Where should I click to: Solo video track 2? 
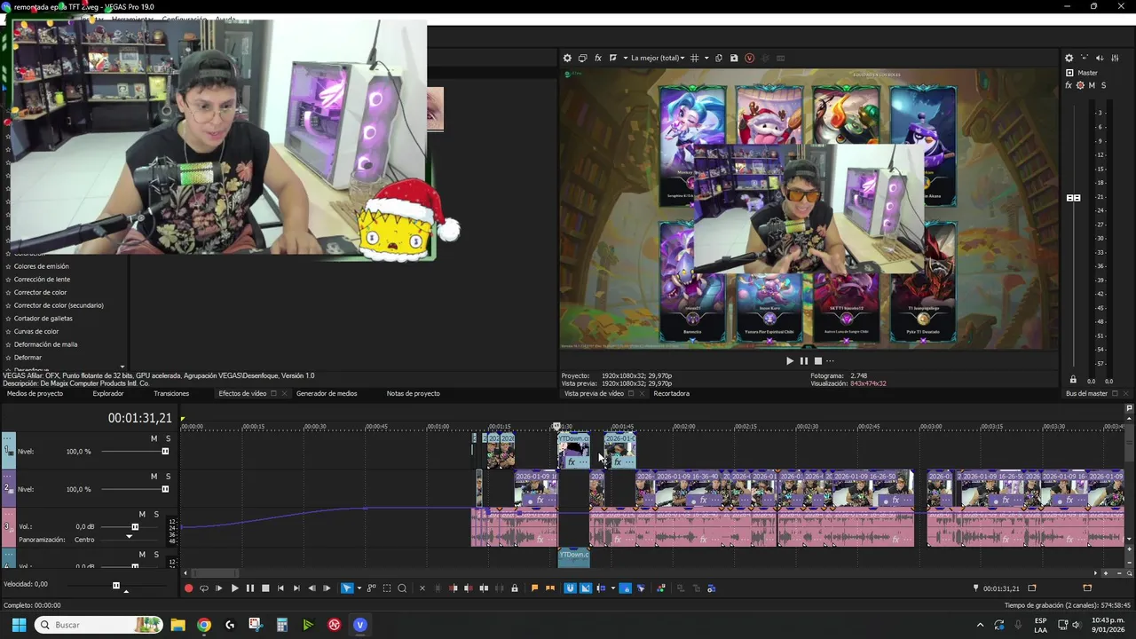point(168,476)
